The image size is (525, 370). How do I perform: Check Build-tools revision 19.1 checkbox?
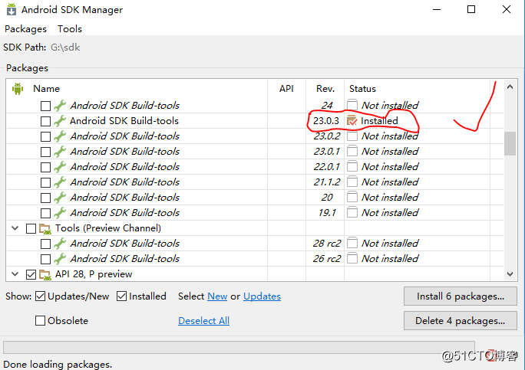(45, 213)
